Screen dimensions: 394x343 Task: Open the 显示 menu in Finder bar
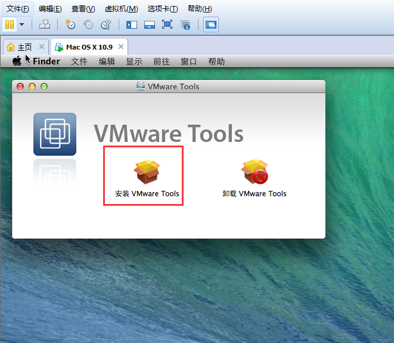134,61
